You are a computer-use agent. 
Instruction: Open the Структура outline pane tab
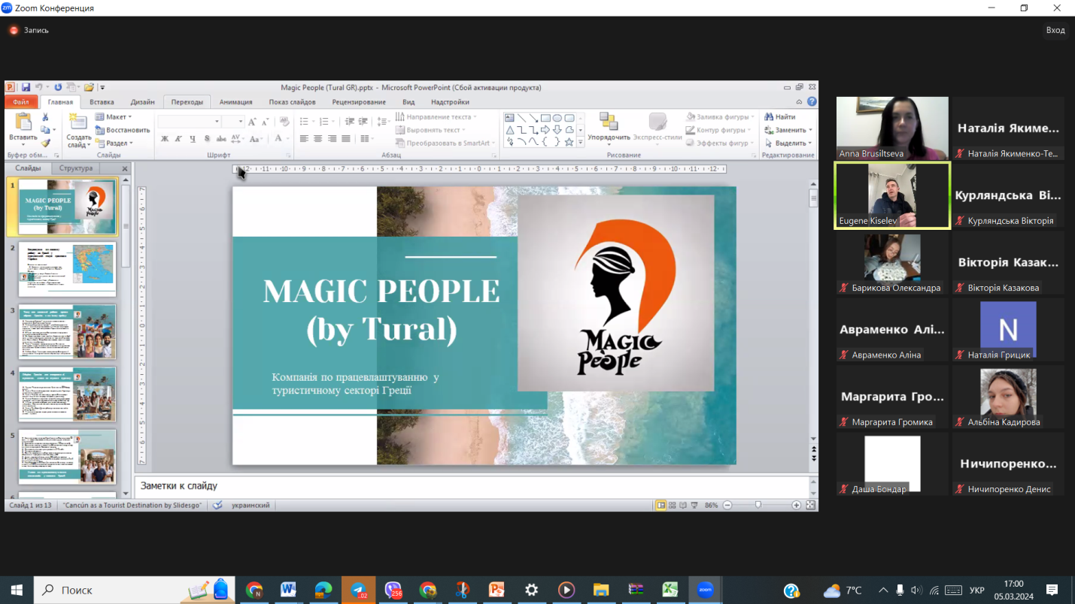coord(76,168)
